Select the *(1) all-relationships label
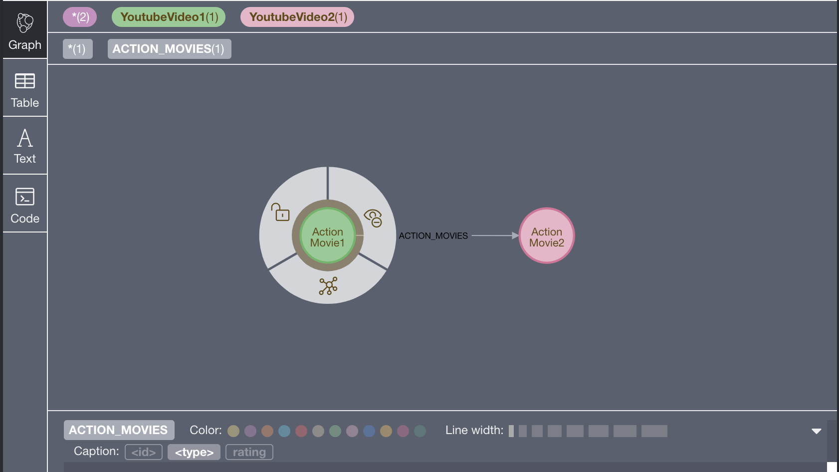839x472 pixels. coord(77,49)
